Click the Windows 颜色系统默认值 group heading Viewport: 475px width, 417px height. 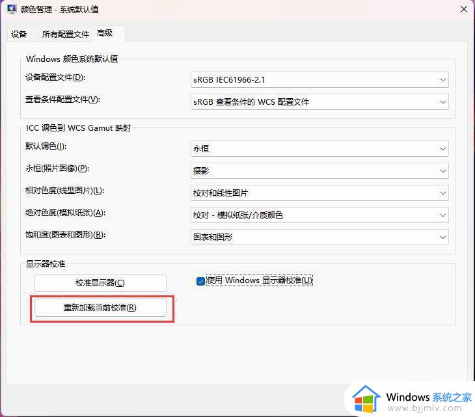point(72,59)
